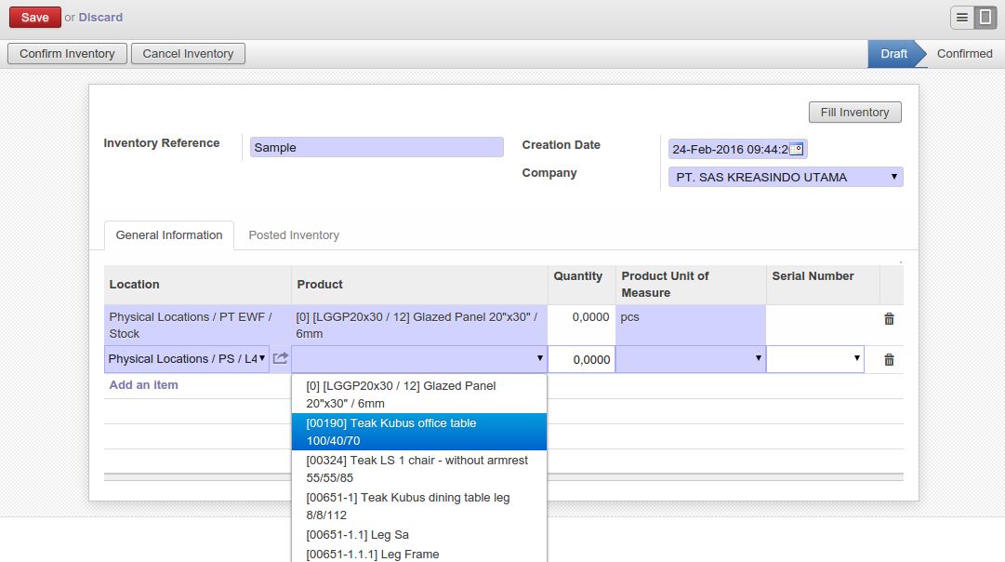This screenshot has height=562, width=1005.
Task: Click Cancel Inventory button
Action: 188,53
